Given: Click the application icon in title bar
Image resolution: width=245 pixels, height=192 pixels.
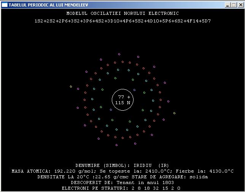Looking at the screenshot, I should [5, 5].
